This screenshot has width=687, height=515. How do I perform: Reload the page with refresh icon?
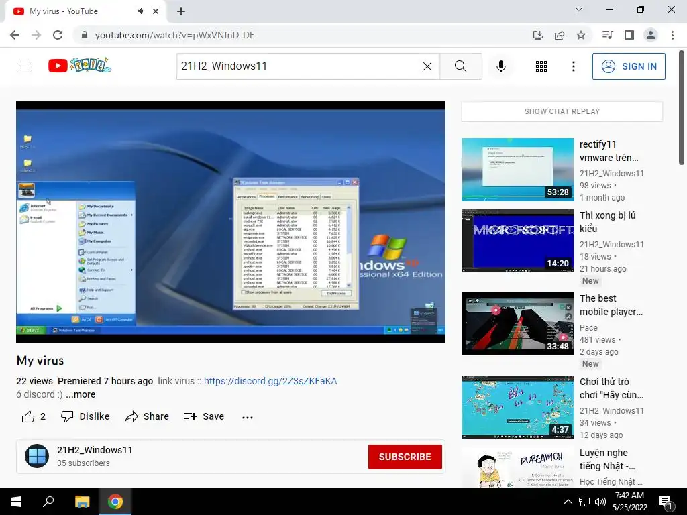click(58, 35)
